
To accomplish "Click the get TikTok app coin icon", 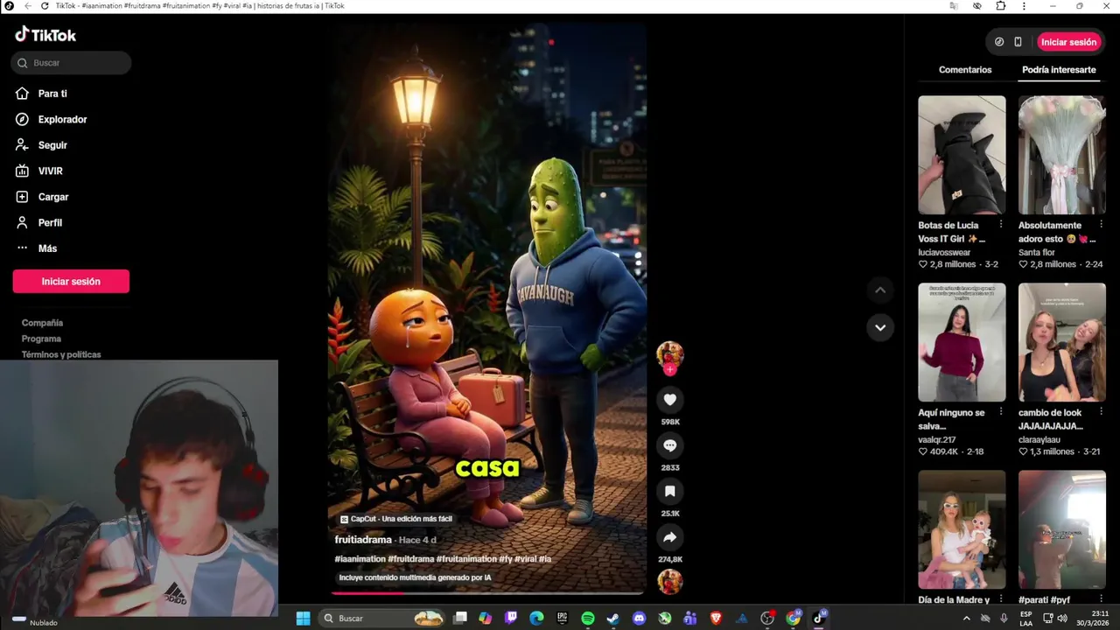I will click(999, 42).
